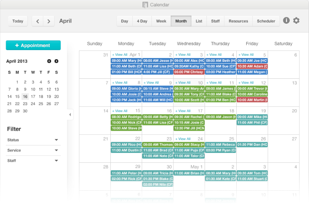Click View All for Wednesday April 3
Viewport: 309px width, 217px height.
pyautogui.click(x=183, y=55)
